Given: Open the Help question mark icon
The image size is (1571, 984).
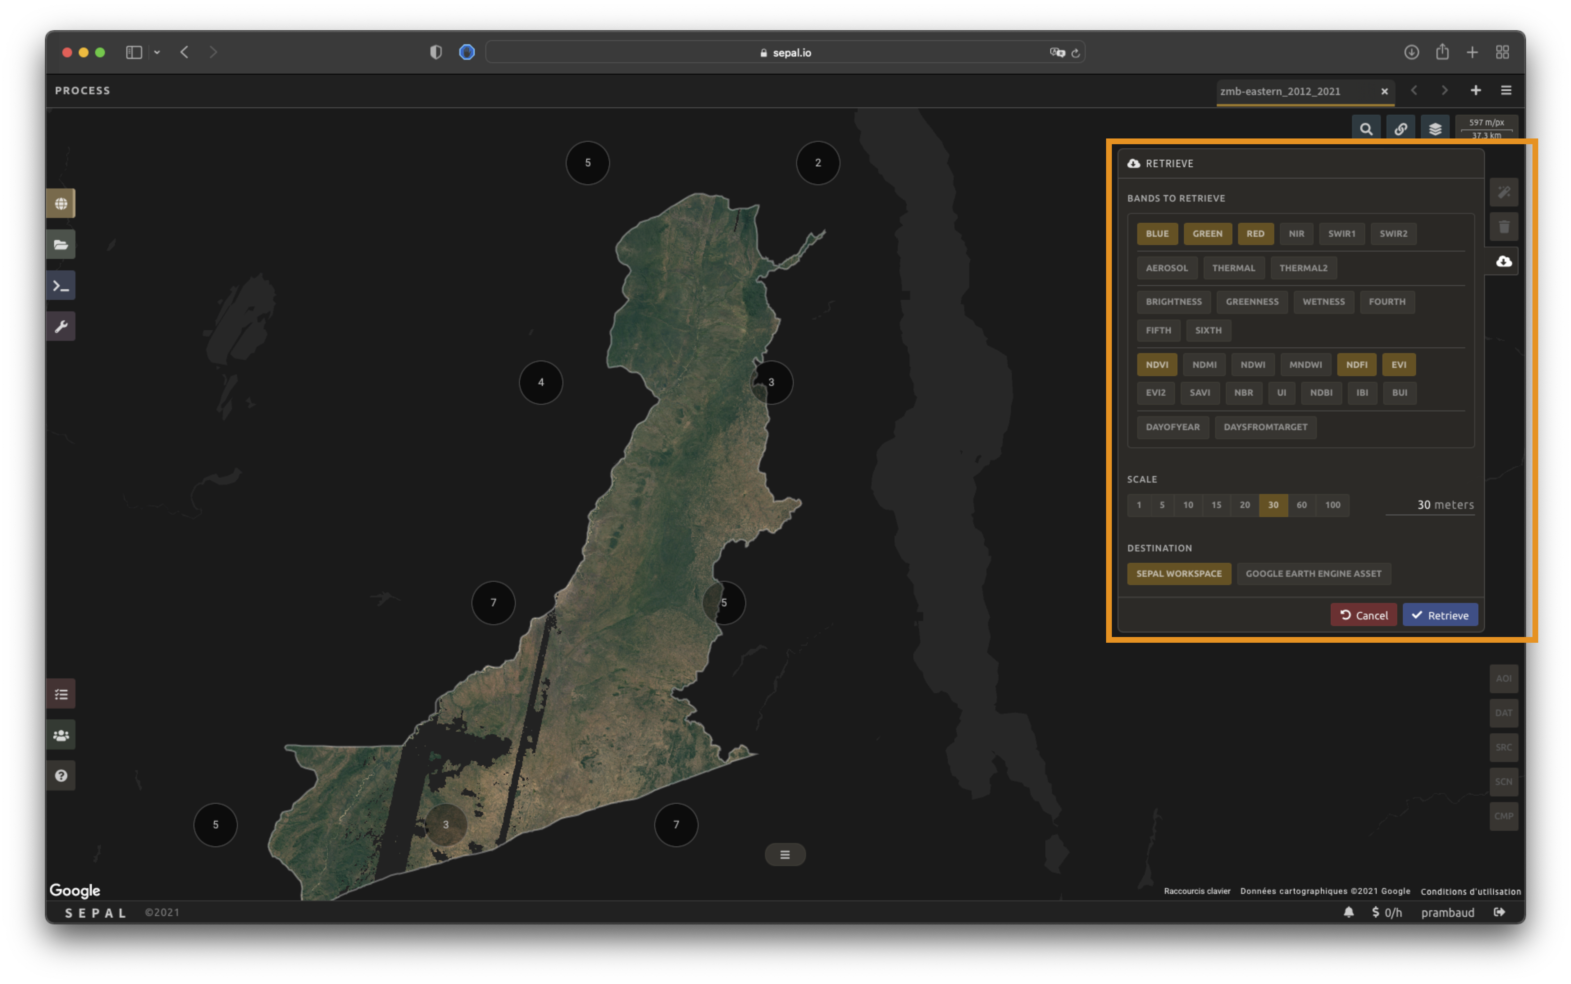Looking at the screenshot, I should pyautogui.click(x=61, y=776).
